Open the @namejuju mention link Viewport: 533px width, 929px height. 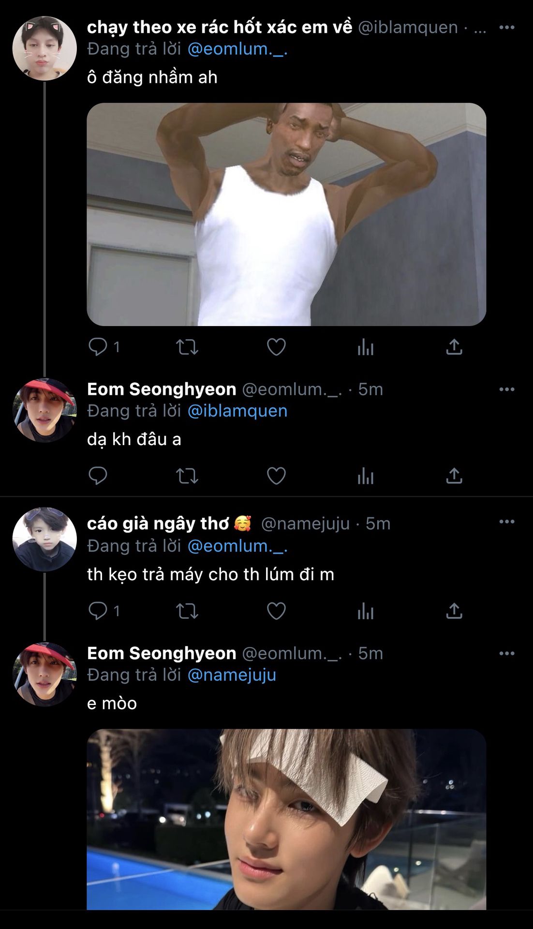point(231,675)
